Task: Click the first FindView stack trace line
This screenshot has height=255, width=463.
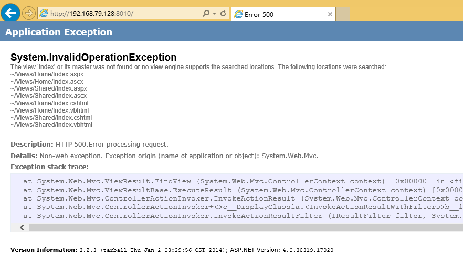Action: [243, 181]
